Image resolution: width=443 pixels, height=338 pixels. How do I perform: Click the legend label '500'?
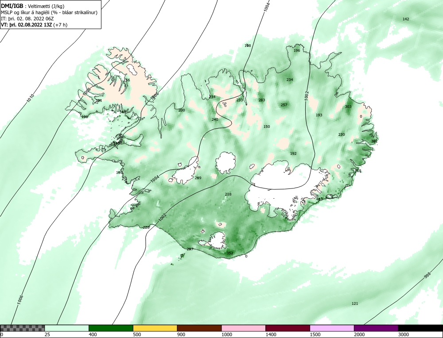coord(136,334)
